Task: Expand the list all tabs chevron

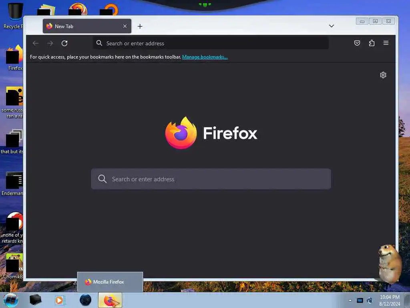Action: click(x=331, y=26)
